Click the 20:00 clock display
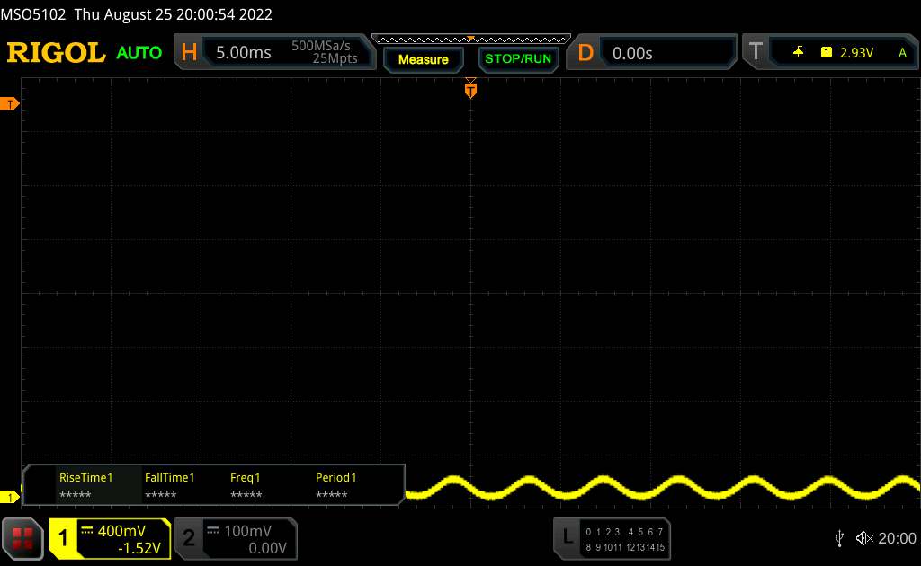The height and width of the screenshot is (566, 921). [897, 538]
